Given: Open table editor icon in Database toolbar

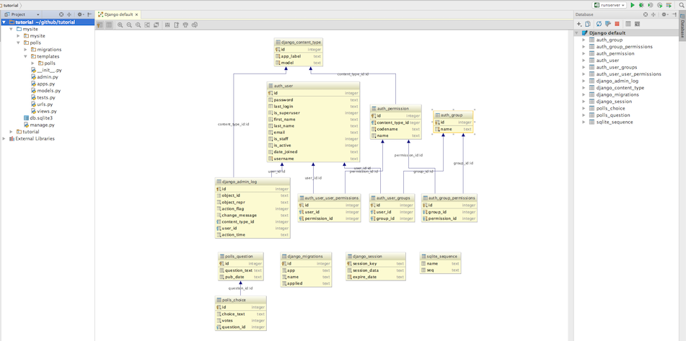Looking at the screenshot, I should (628, 24).
